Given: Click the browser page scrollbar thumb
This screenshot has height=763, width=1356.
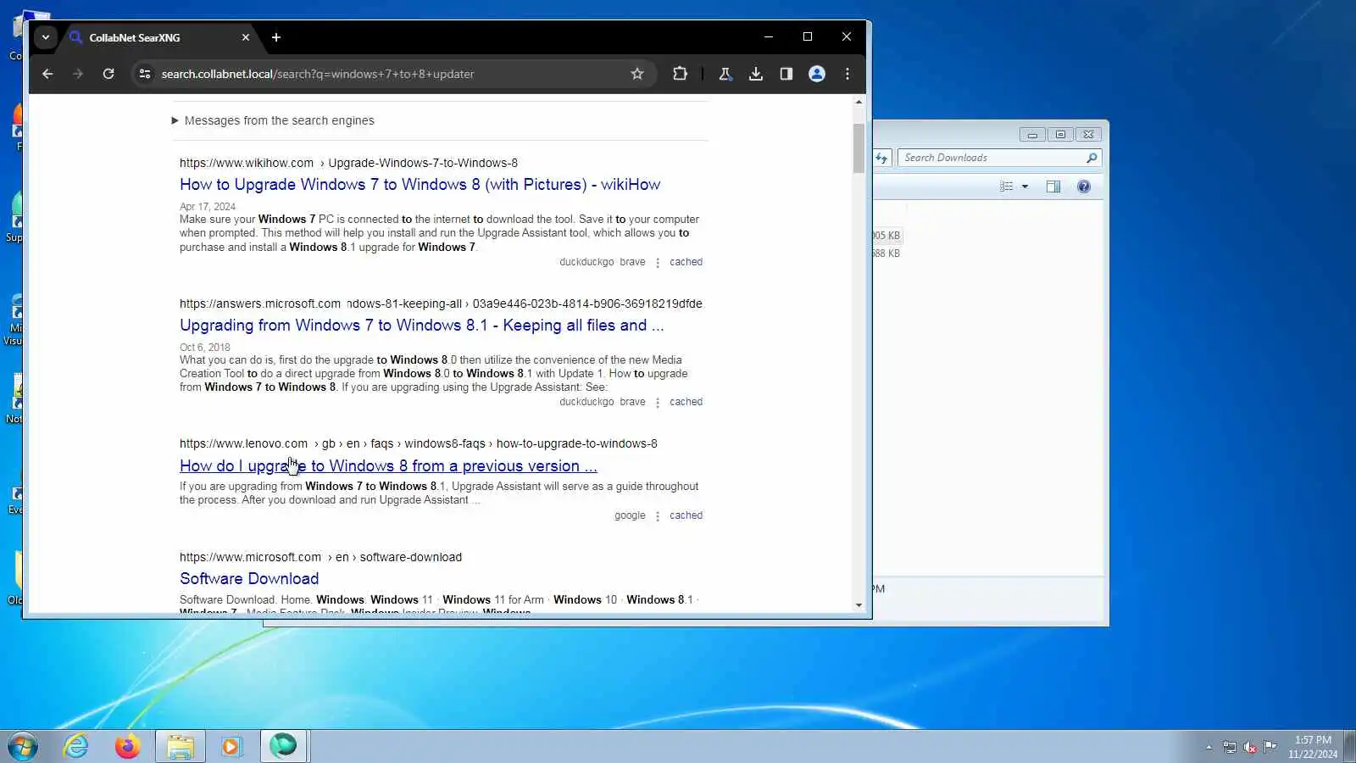Looking at the screenshot, I should (859, 148).
